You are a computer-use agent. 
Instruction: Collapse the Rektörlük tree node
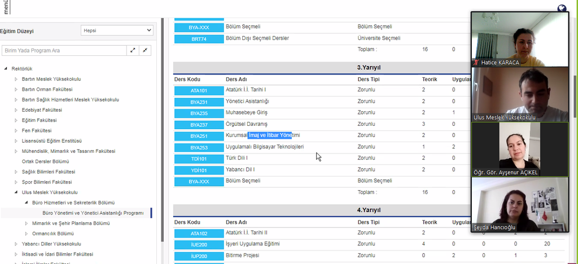[6, 69]
